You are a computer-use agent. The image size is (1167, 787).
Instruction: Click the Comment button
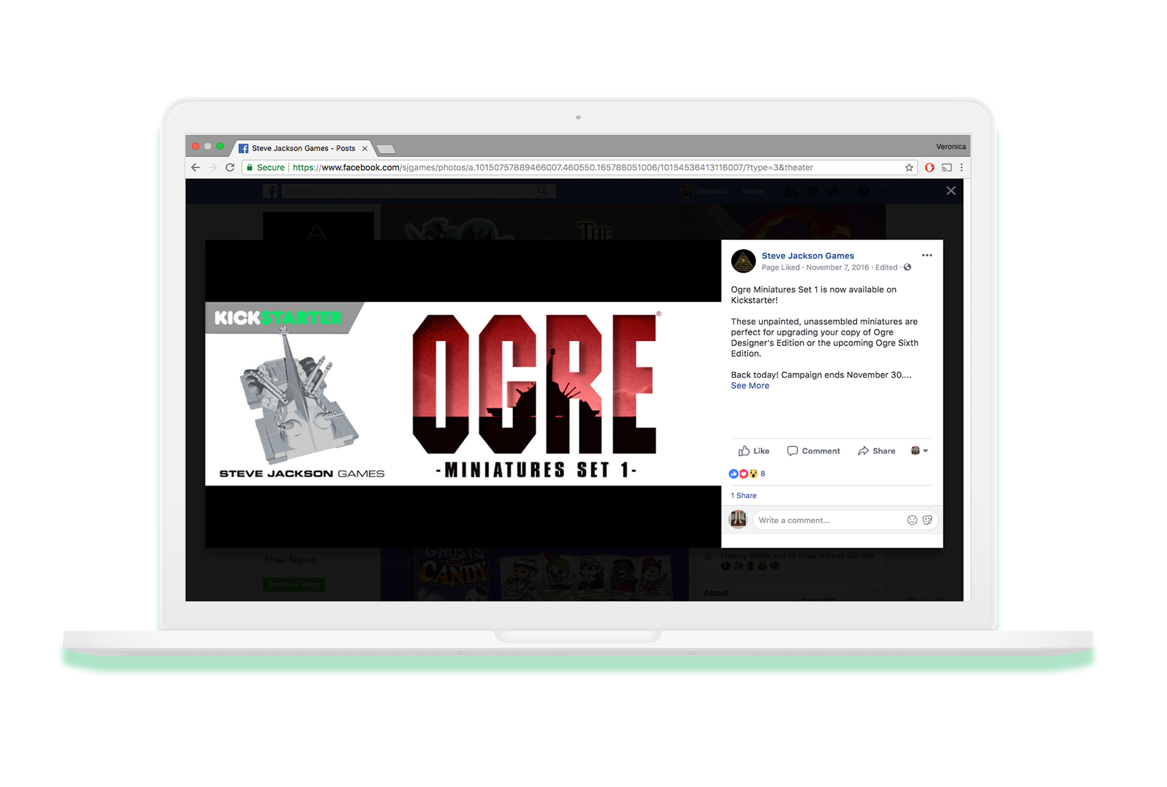813,451
